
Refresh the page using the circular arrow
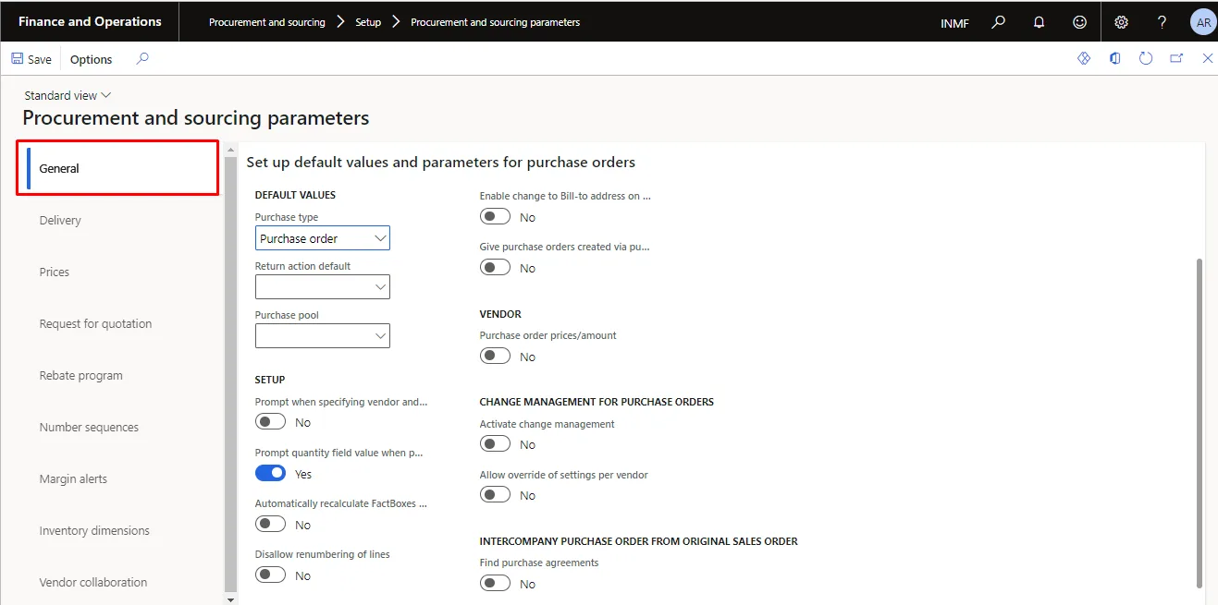coord(1146,58)
